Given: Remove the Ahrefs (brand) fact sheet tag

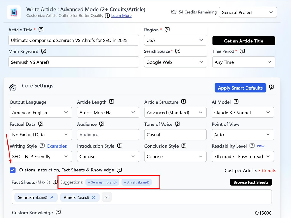Looking at the screenshot, I should [x=94, y=197].
